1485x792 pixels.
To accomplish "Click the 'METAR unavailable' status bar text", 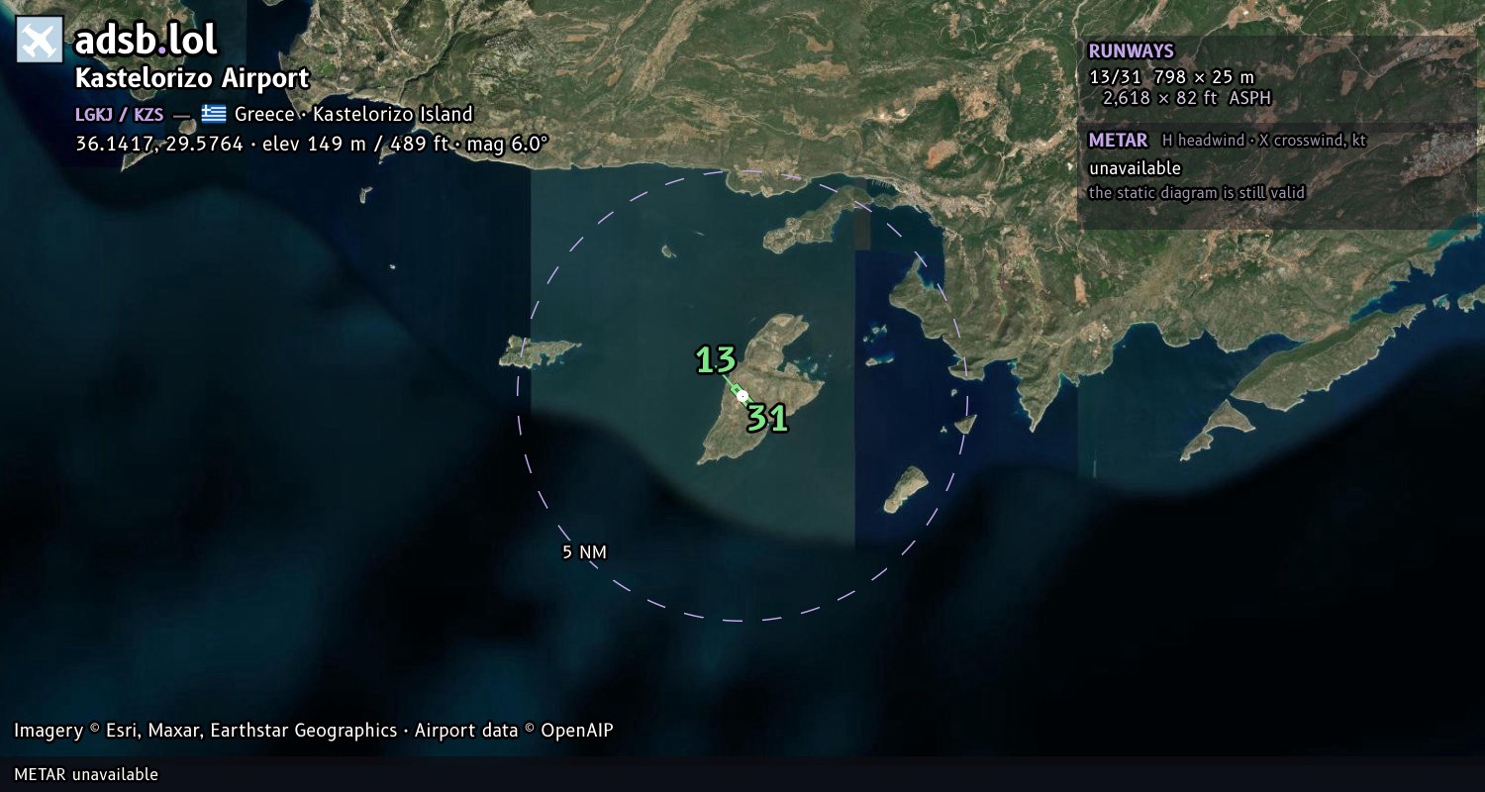I will coord(86,774).
